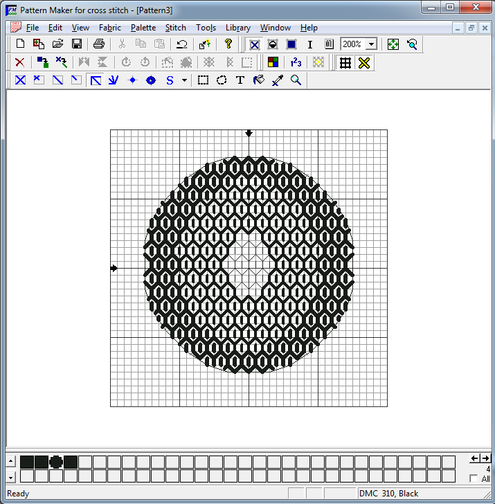Click the 200% zoom field
495x504 pixels.
353,44
